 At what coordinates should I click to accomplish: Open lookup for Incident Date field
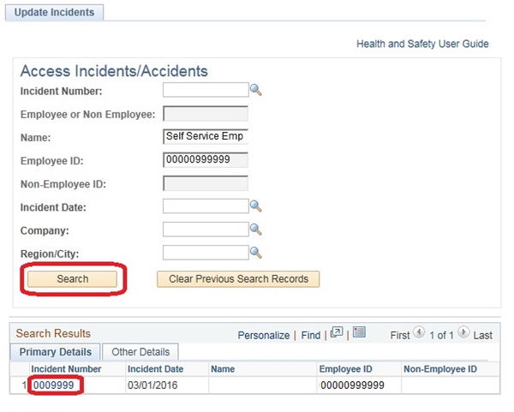[255, 206]
